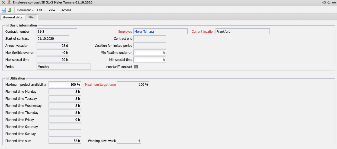The width and height of the screenshot is (337, 149).
Task: Click the Maximum project availability field
Action: [65, 85]
